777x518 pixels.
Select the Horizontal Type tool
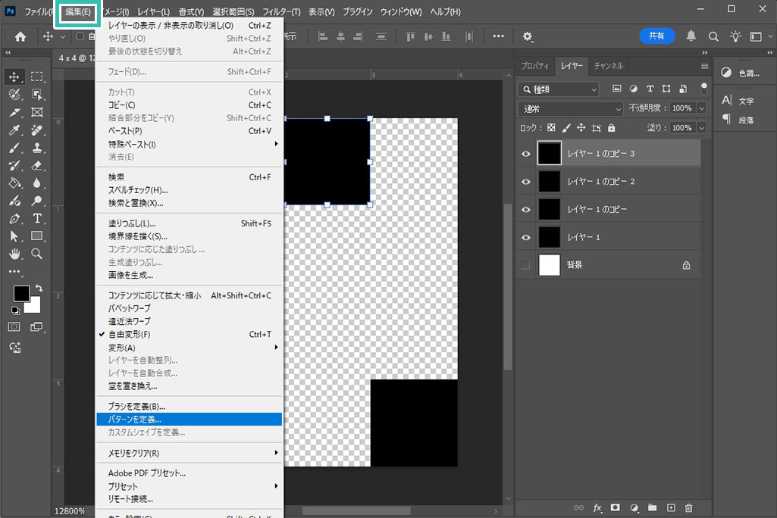coord(36,218)
